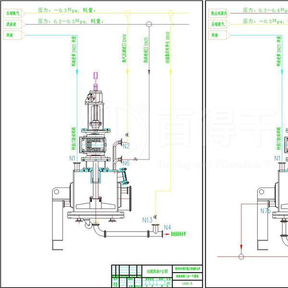Select the N7b label on right drawing
The image size is (288, 288).
[265, 211]
